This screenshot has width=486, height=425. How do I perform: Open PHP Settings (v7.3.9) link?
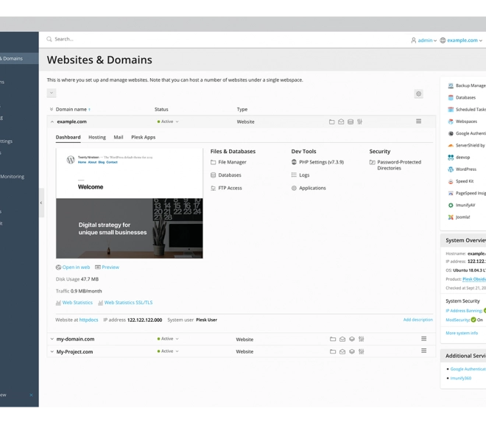pyautogui.click(x=317, y=162)
